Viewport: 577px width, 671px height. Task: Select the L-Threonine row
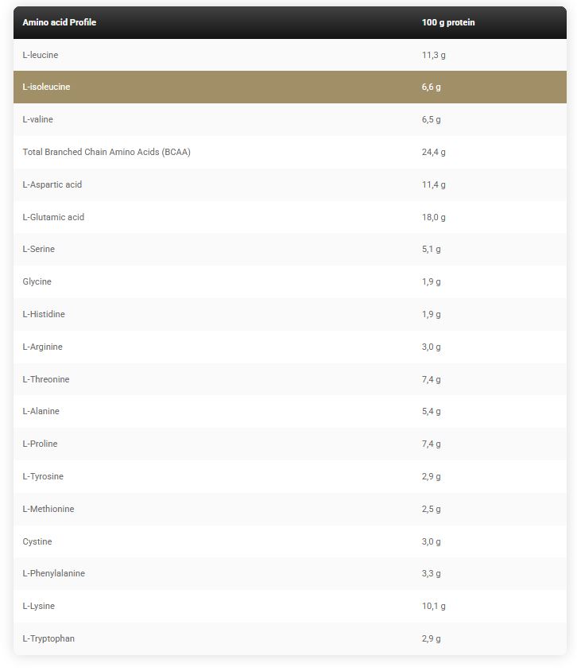pyautogui.click(x=290, y=379)
